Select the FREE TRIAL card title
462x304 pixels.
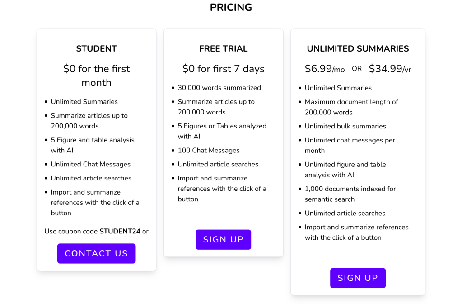(223, 48)
